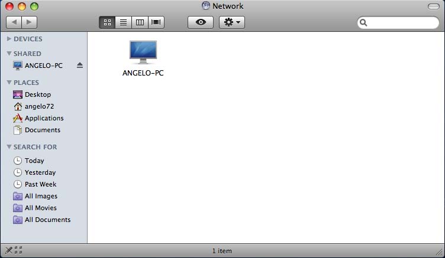Collapse the PLACES section
Image resolution: width=445 pixels, height=258 pixels.
point(9,83)
